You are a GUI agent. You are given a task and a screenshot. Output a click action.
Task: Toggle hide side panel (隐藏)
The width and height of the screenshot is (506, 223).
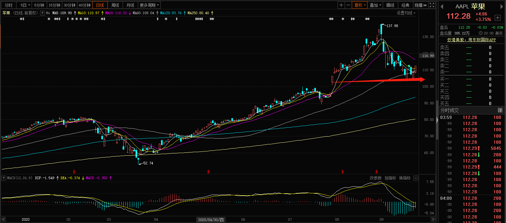pos(420,5)
